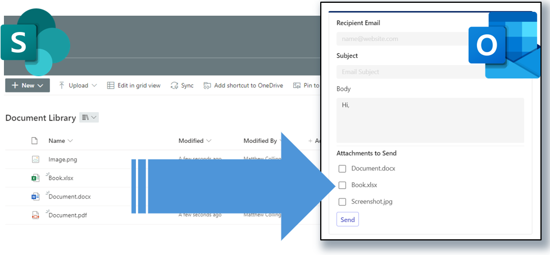Click the file type column header icon
550x255 pixels.
click(x=34, y=141)
